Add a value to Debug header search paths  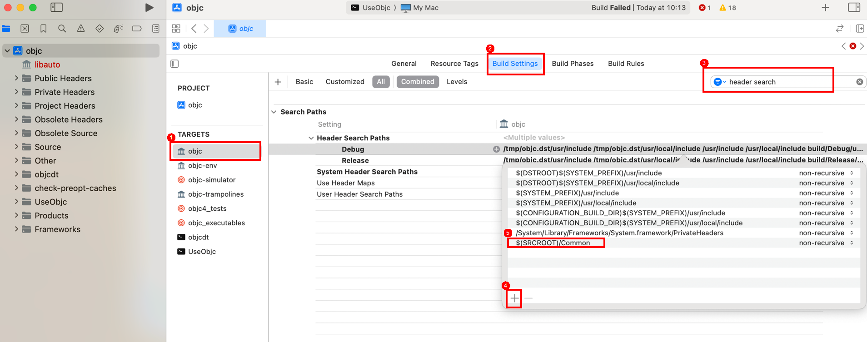click(496, 149)
